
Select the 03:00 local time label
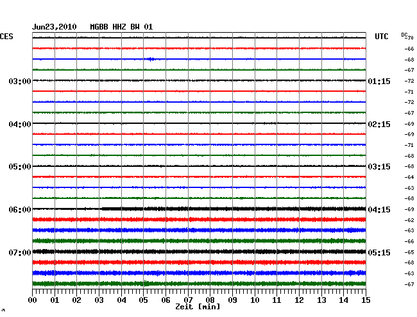pyautogui.click(x=20, y=81)
